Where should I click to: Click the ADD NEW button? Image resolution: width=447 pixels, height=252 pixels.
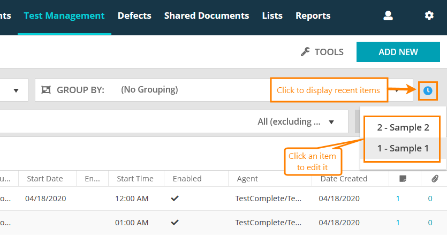(x=398, y=52)
